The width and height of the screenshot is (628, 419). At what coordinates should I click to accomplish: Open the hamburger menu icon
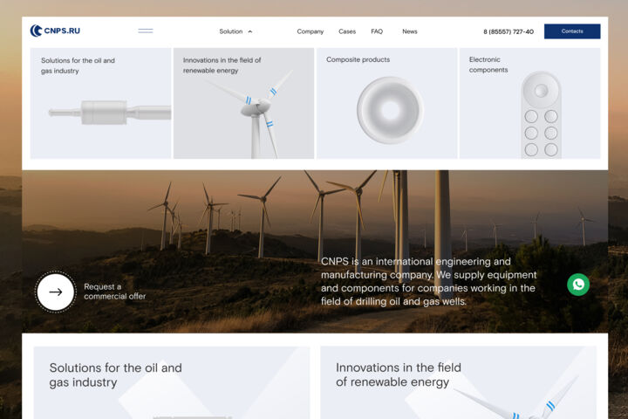click(146, 31)
